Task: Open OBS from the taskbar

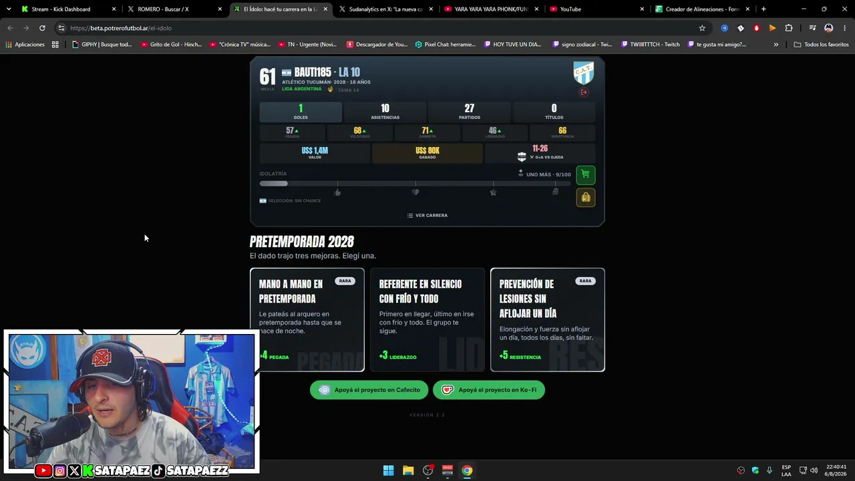Action: tap(428, 470)
